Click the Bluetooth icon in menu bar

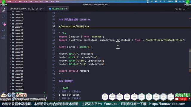[x=160, y=1]
